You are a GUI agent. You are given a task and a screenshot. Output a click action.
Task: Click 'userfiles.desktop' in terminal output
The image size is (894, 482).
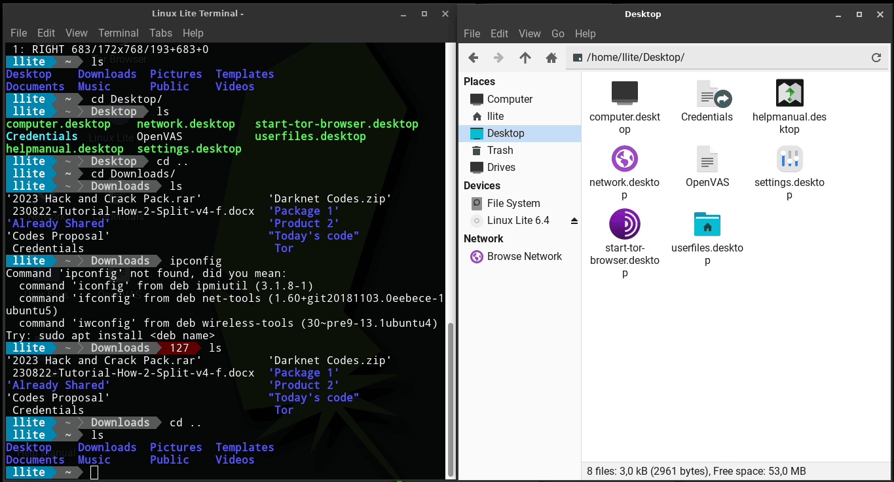point(310,136)
